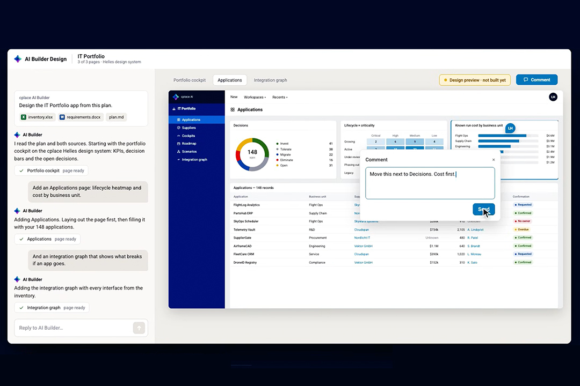This screenshot has width=580, height=386.
Task: Click into the Comment text area
Action: pos(430,183)
